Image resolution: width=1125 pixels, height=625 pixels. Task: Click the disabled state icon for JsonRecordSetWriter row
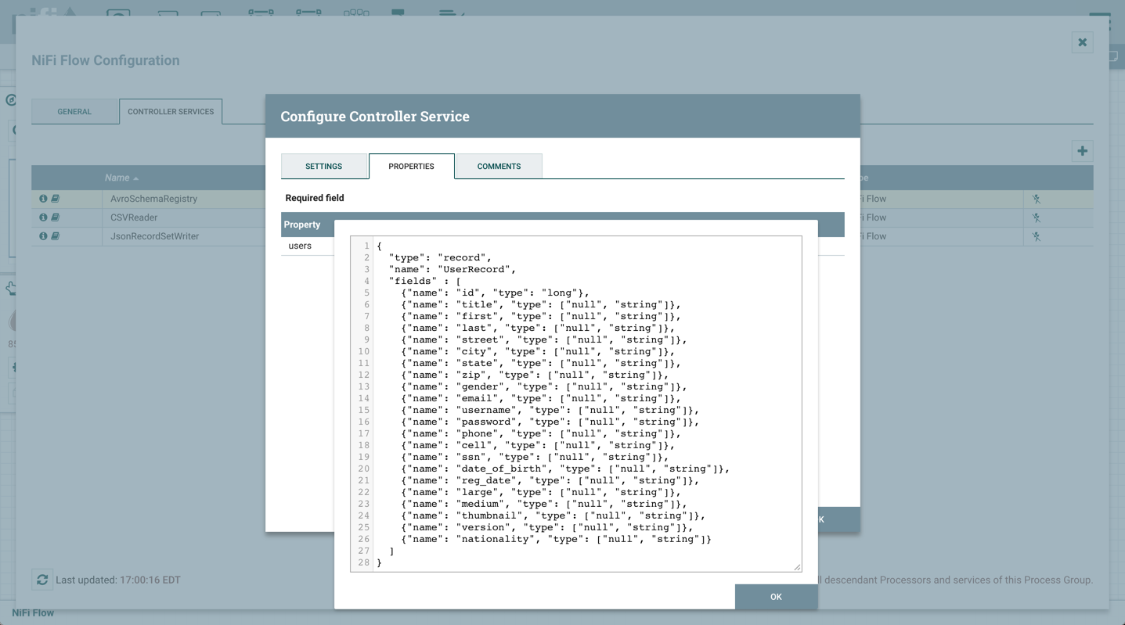point(1036,236)
